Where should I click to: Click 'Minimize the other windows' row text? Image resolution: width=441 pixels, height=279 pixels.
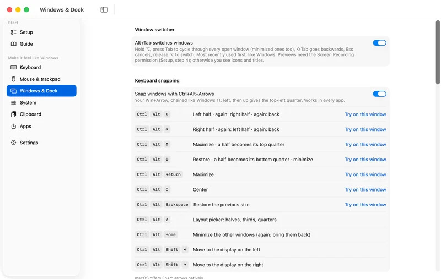(251, 234)
